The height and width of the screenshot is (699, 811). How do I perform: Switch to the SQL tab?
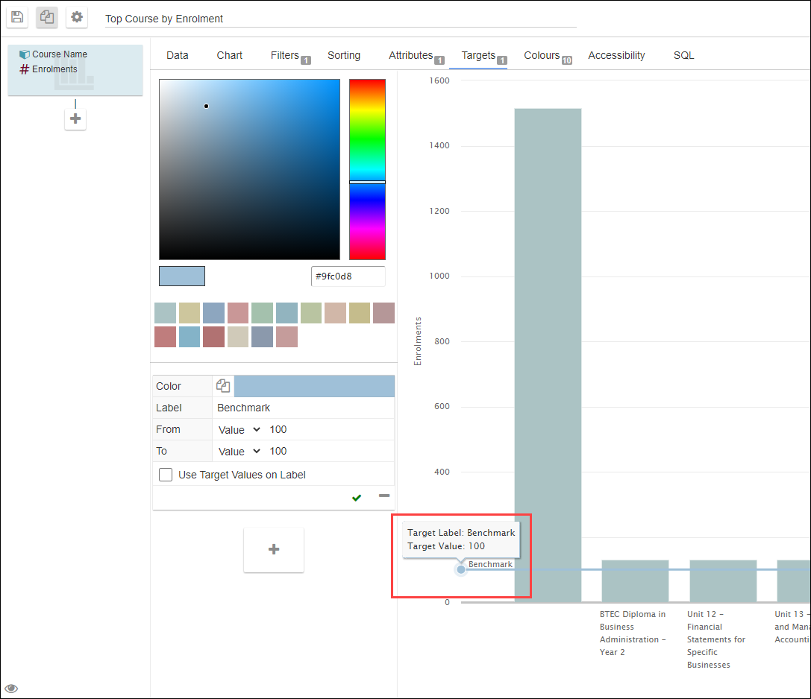(683, 55)
